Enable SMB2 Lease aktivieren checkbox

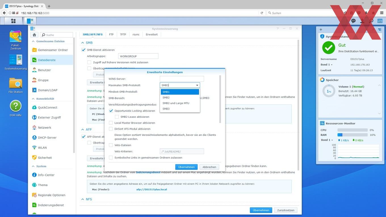tap(117, 117)
